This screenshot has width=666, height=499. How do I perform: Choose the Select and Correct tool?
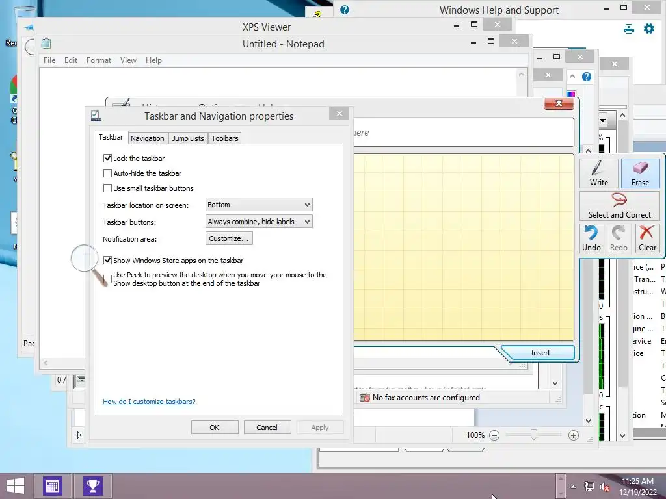coord(619,206)
